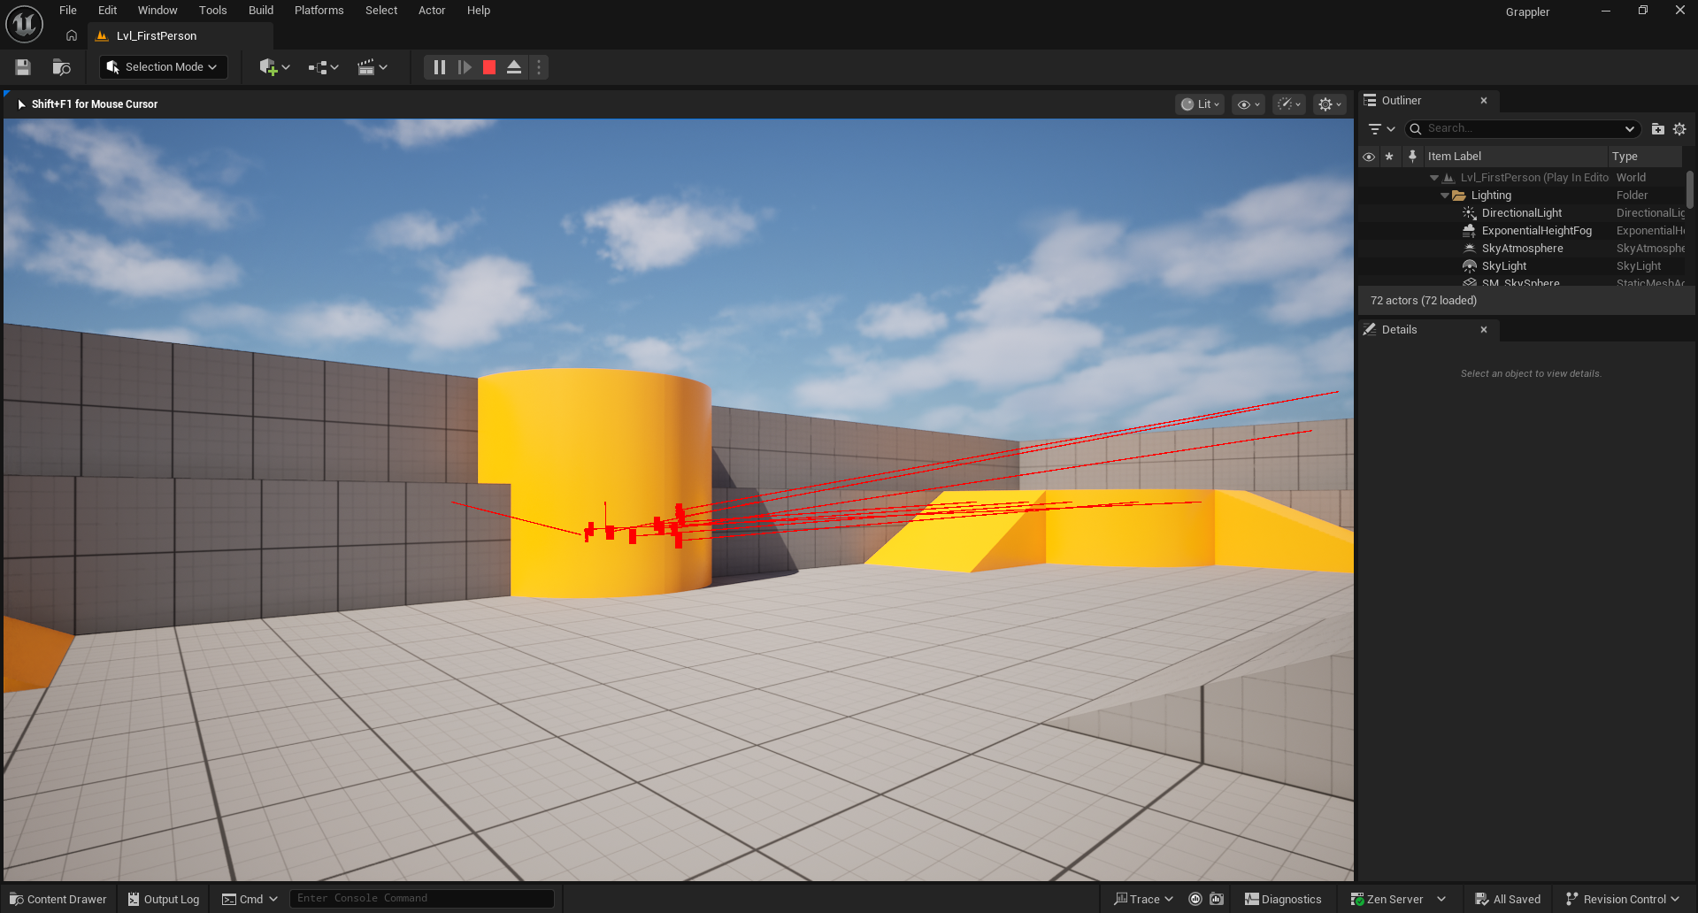This screenshot has height=913, width=1698.
Task: Open the Add content quick menu
Action: 274,67
